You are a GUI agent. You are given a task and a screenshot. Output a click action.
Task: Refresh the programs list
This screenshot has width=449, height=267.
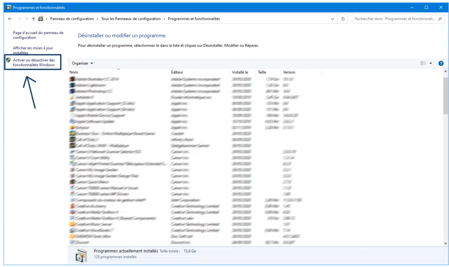(x=343, y=19)
